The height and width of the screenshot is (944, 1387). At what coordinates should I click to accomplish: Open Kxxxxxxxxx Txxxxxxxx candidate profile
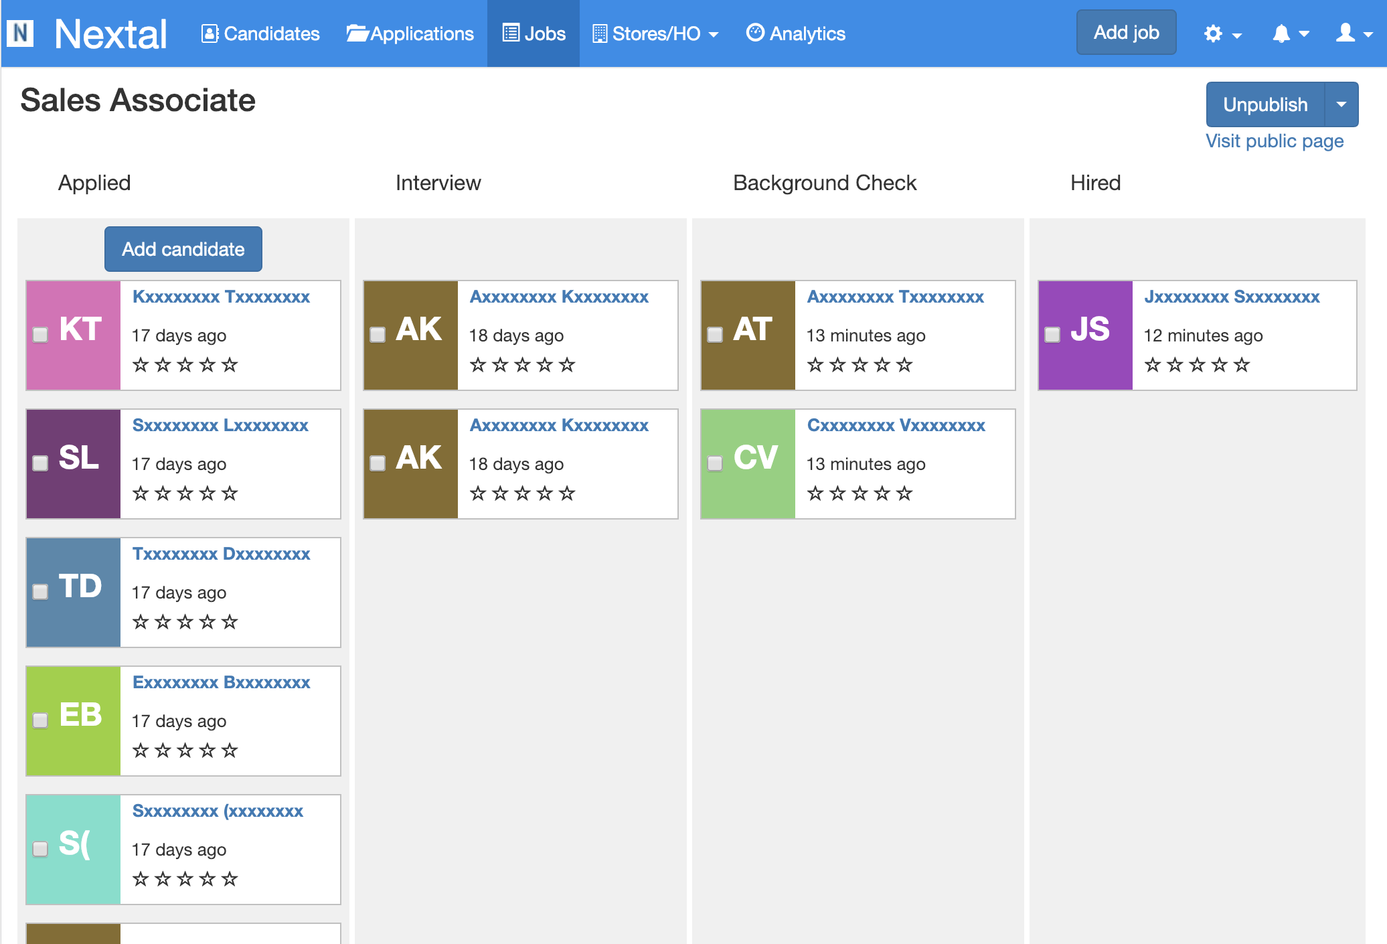point(221,297)
